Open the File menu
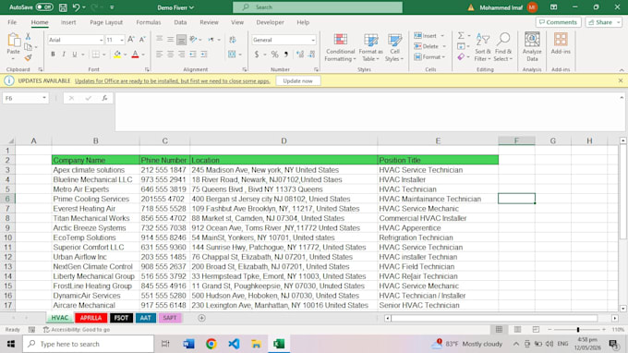628x353 pixels. (x=12, y=22)
